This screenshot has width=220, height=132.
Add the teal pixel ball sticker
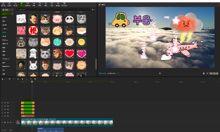(x=57, y=42)
